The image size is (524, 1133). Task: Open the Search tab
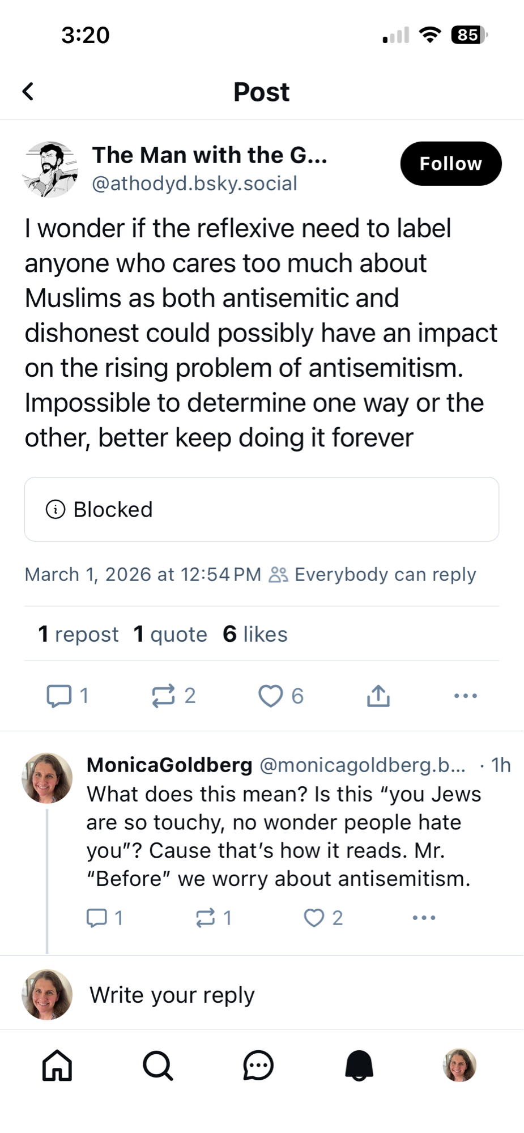coord(157,1066)
